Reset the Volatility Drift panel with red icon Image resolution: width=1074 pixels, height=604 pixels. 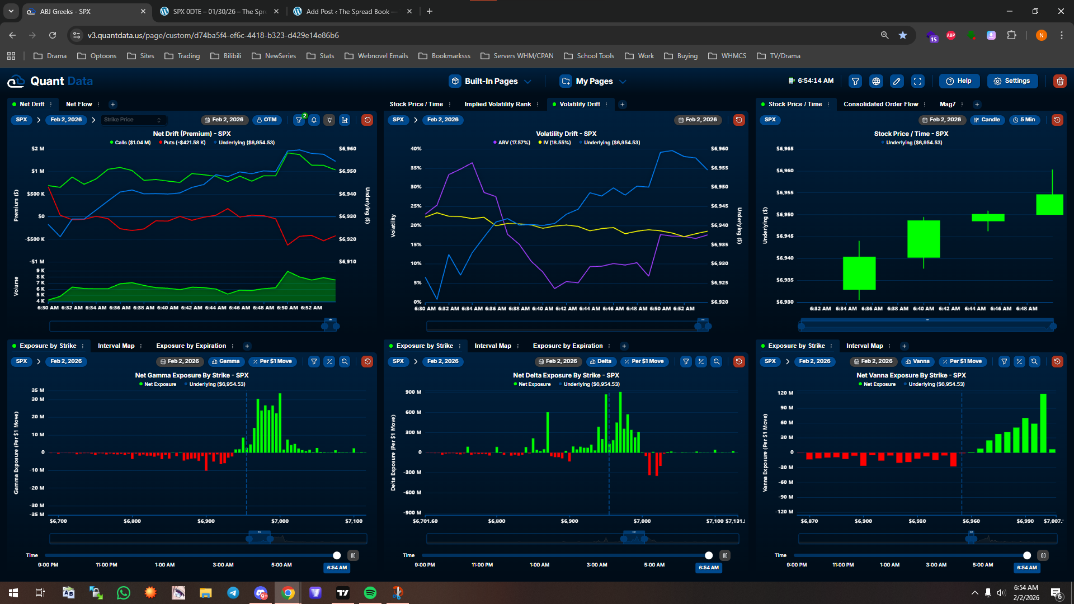739,120
